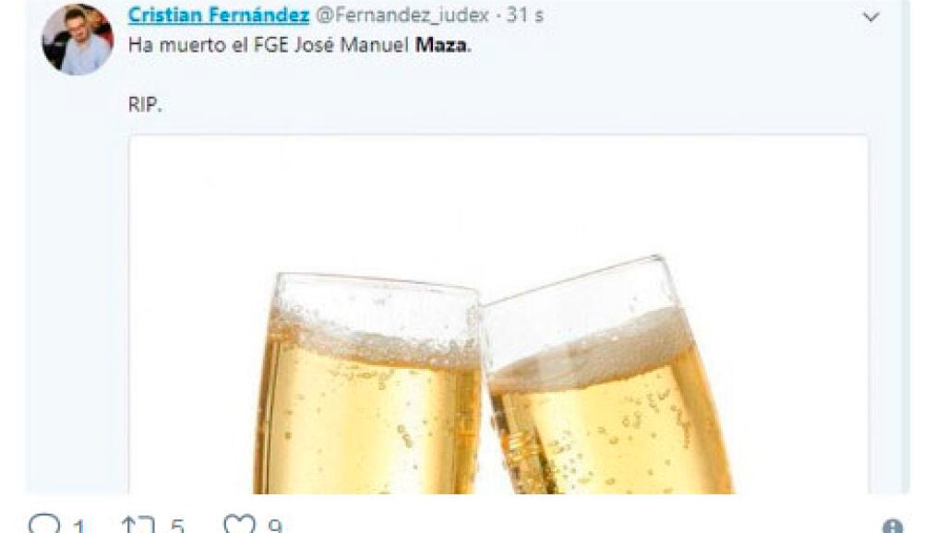This screenshot has width=947, height=533.
Task: Click the text Ha muerto el FGE
Action: coord(209,45)
